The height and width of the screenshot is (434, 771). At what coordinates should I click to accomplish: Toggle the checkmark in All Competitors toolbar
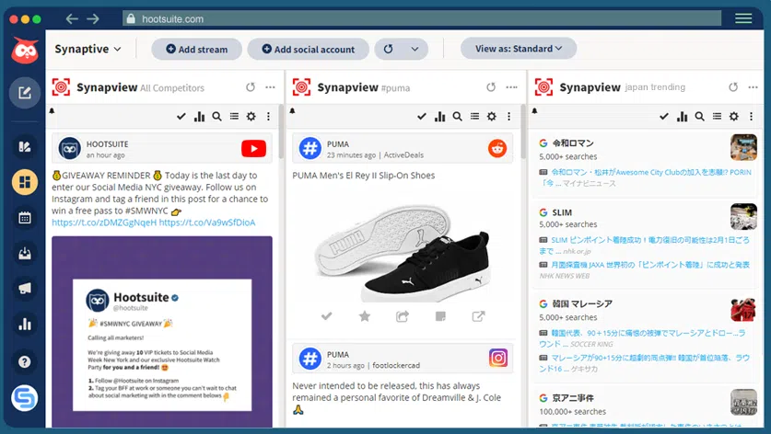coord(181,117)
